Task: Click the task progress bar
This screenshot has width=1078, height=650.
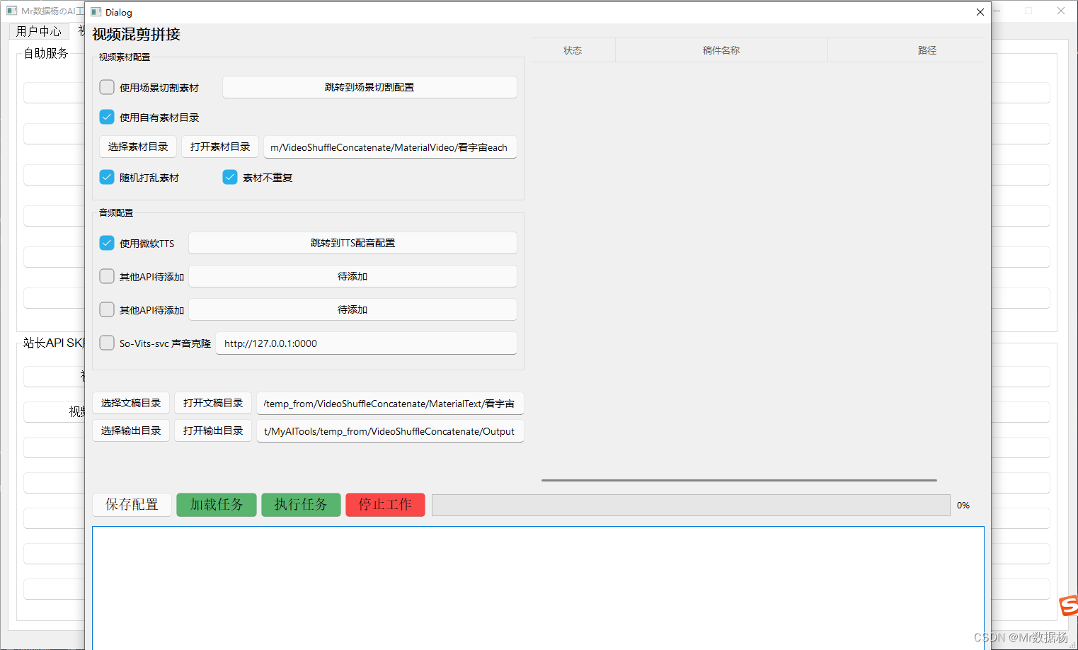Action: tap(691, 505)
